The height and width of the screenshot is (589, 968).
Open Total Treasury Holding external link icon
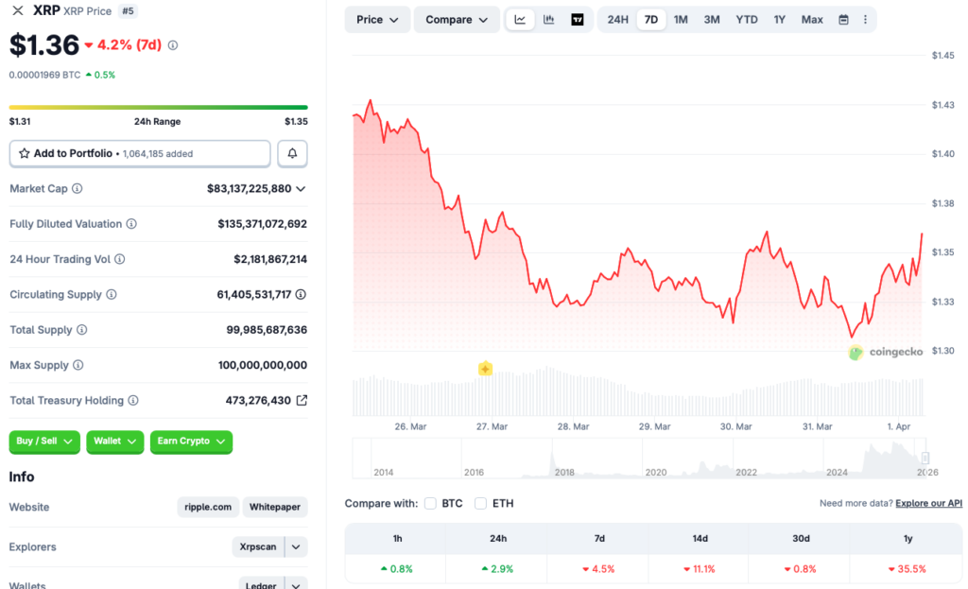(x=303, y=400)
